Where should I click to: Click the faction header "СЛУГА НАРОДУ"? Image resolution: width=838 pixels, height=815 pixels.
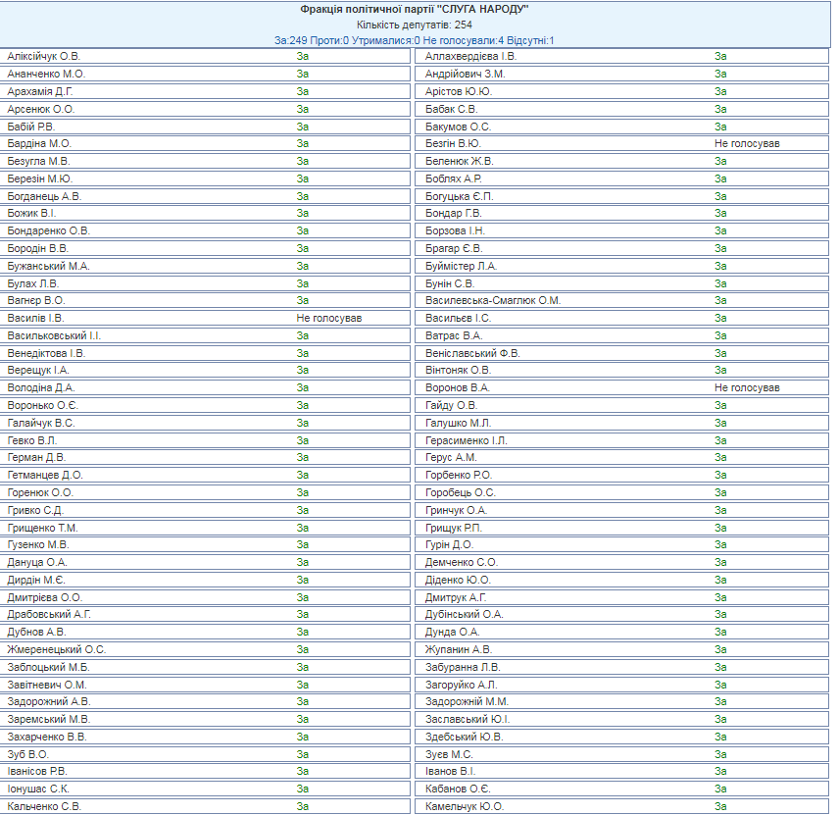(415, 9)
